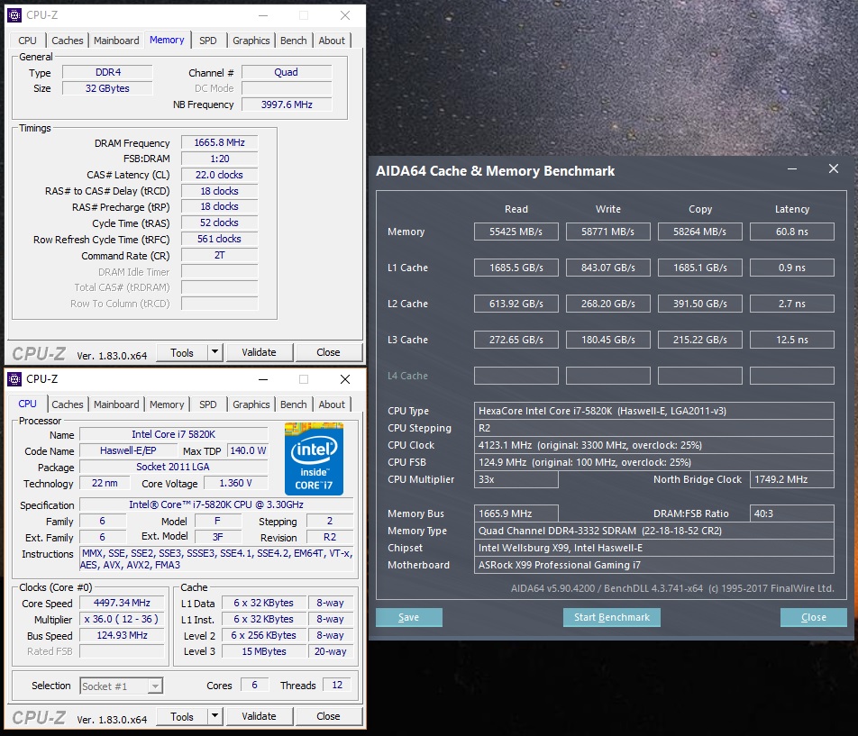Switch to the Bench tab in the lower CPU-Z window
This screenshot has height=736, width=858.
point(294,404)
